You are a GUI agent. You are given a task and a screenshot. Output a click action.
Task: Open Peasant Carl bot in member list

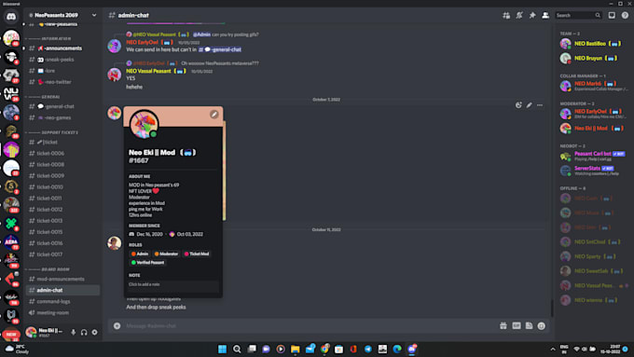click(x=594, y=156)
